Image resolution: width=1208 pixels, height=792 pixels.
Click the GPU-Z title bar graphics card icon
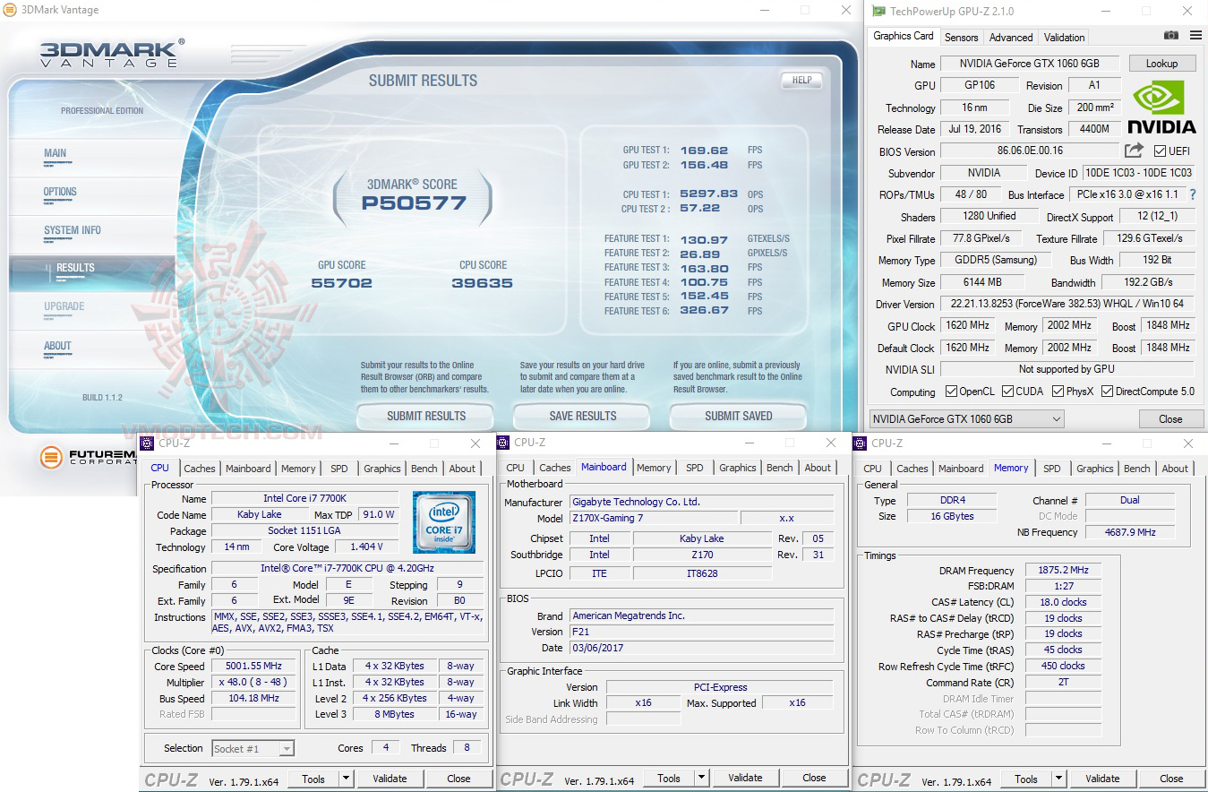click(880, 11)
